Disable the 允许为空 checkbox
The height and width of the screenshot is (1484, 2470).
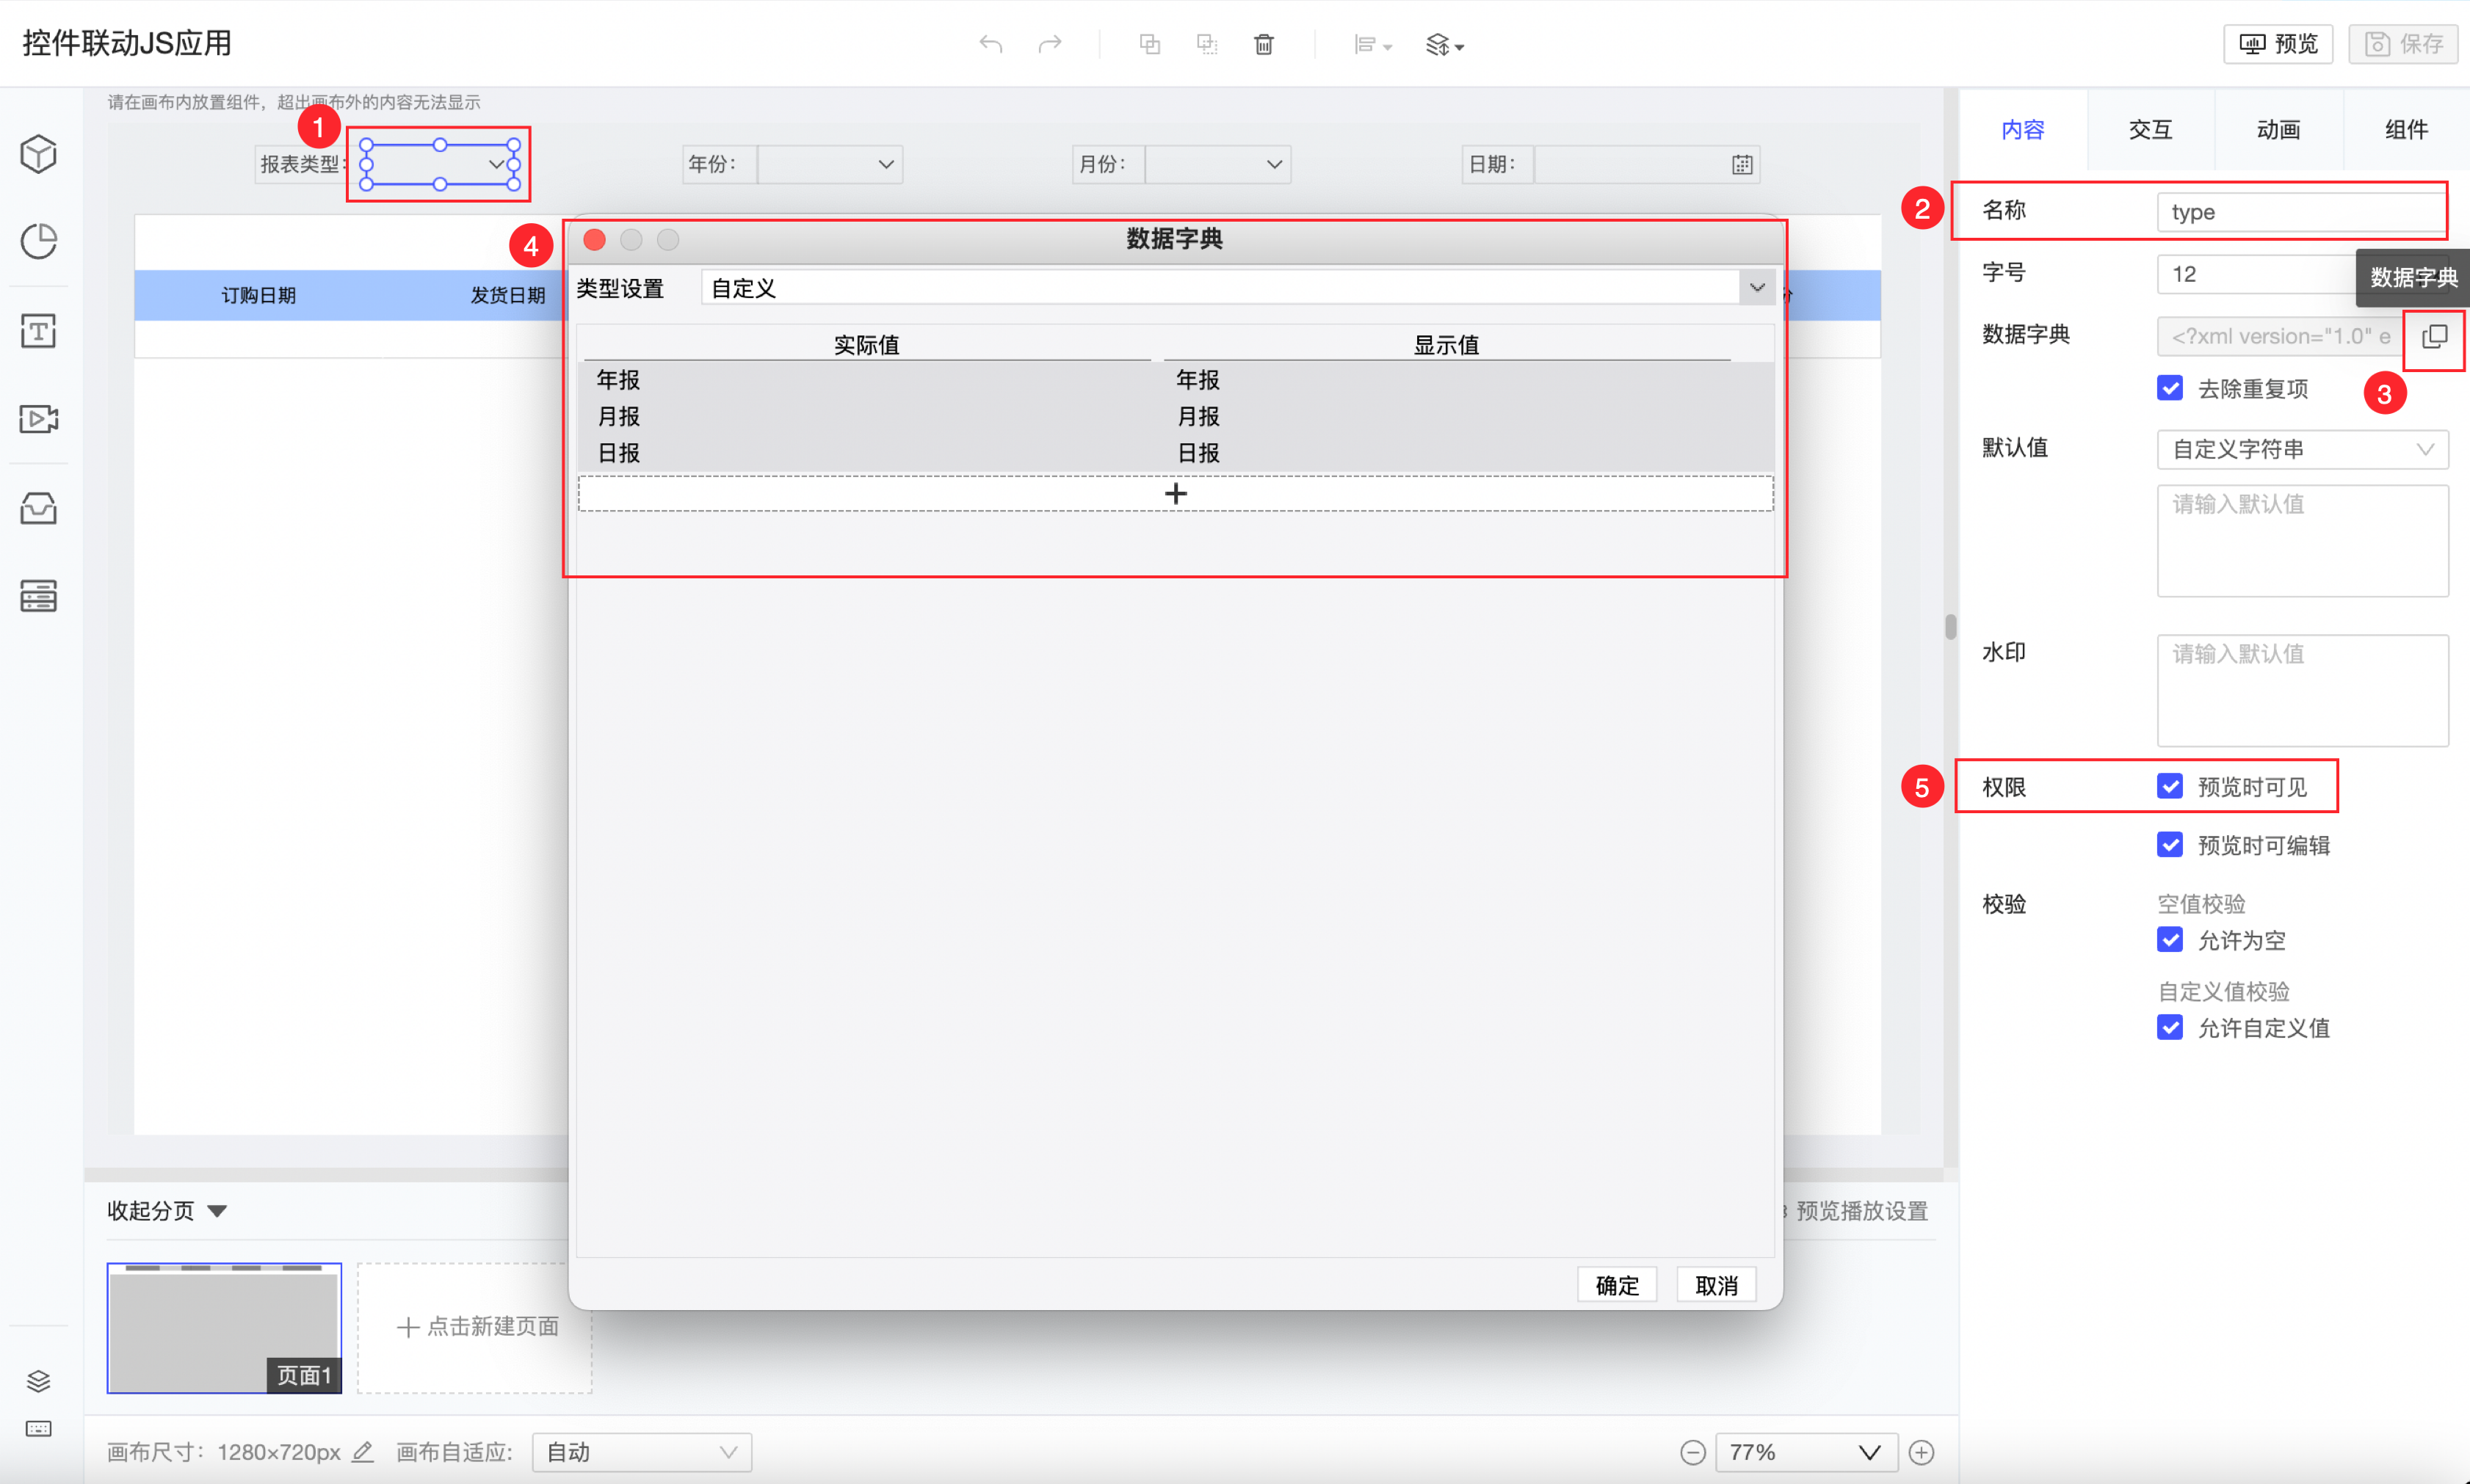(2170, 940)
